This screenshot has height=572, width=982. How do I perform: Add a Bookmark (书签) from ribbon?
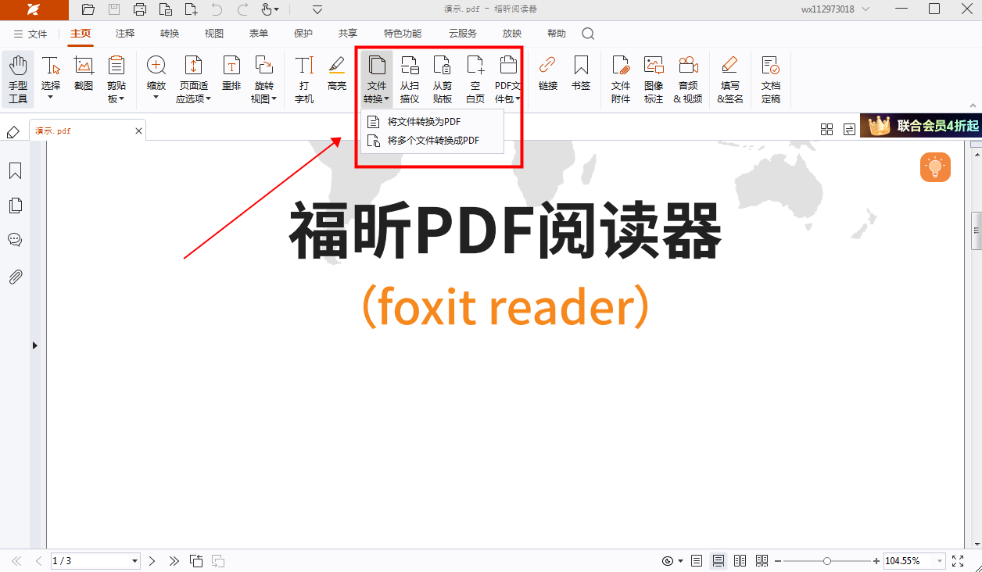click(581, 74)
